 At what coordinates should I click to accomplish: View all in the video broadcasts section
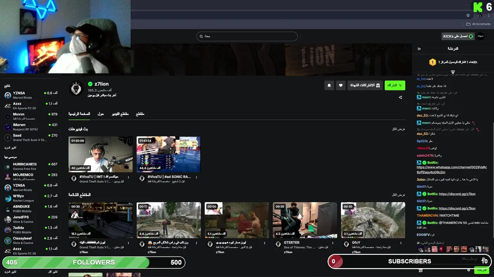(398, 129)
